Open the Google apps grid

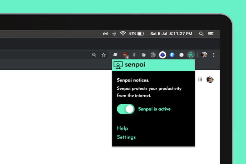click(200, 80)
